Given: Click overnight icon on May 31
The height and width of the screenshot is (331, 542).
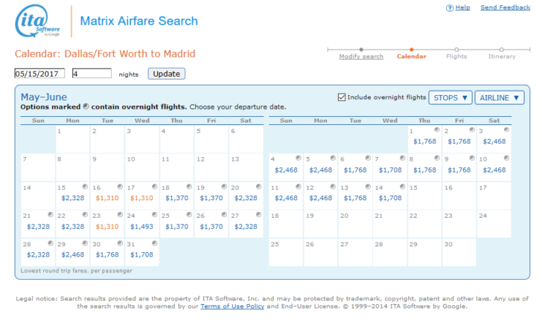Looking at the screenshot, I should [155, 243].
